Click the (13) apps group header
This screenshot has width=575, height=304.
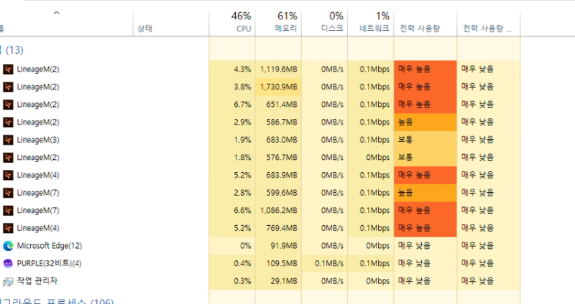click(x=11, y=49)
